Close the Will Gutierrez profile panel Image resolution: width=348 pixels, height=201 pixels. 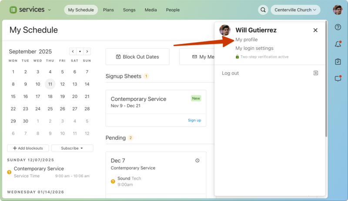pyautogui.click(x=315, y=30)
